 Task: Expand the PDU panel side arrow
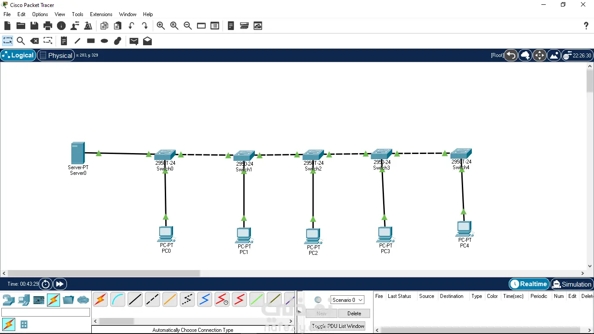click(299, 311)
